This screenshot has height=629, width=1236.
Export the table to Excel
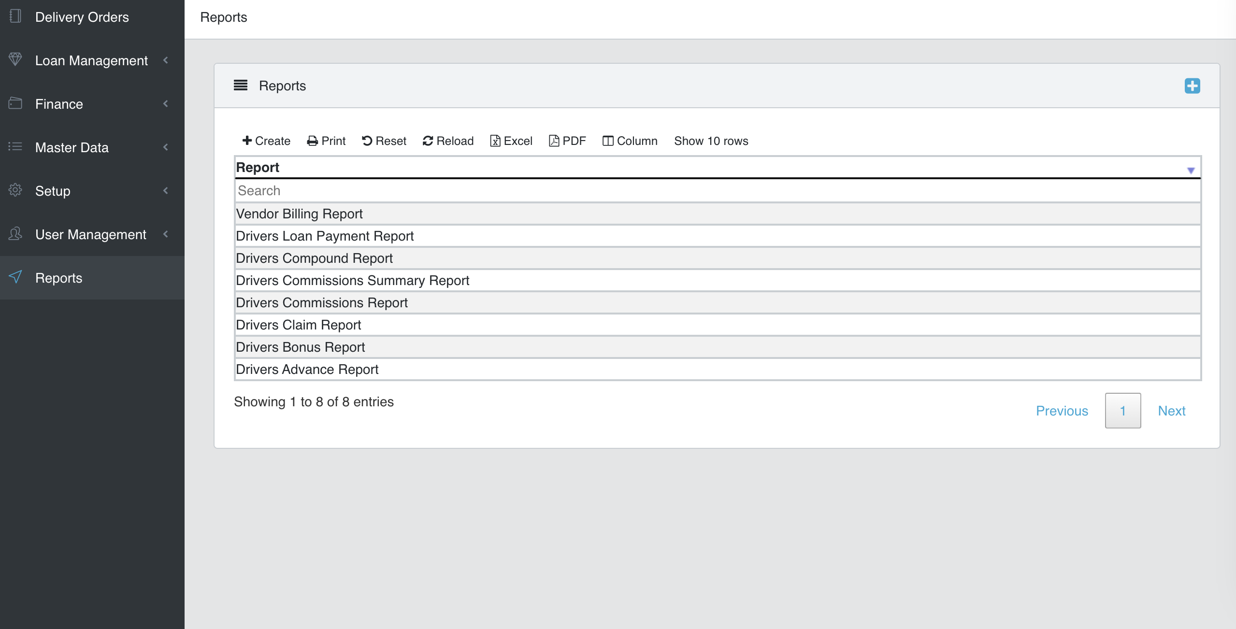[x=511, y=141]
